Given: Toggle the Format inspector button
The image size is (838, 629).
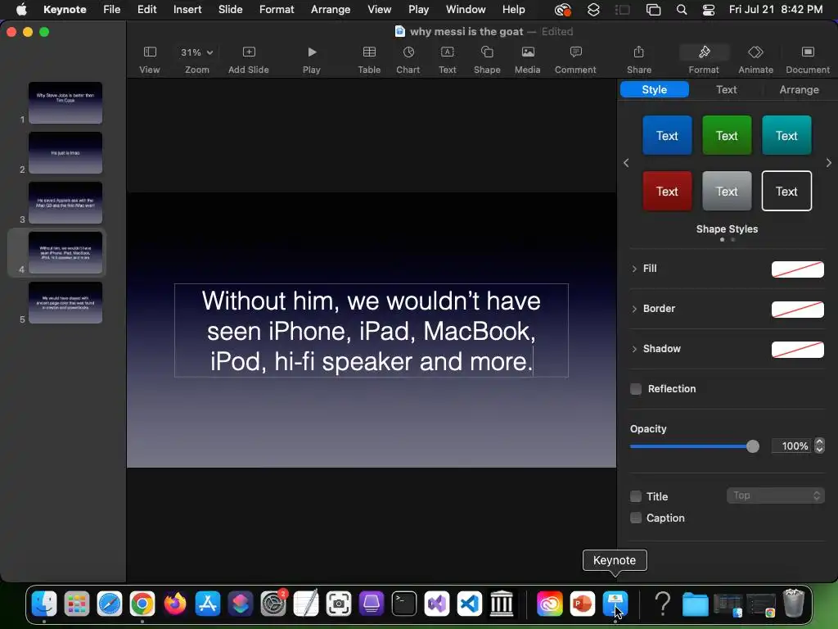Looking at the screenshot, I should point(704,59).
